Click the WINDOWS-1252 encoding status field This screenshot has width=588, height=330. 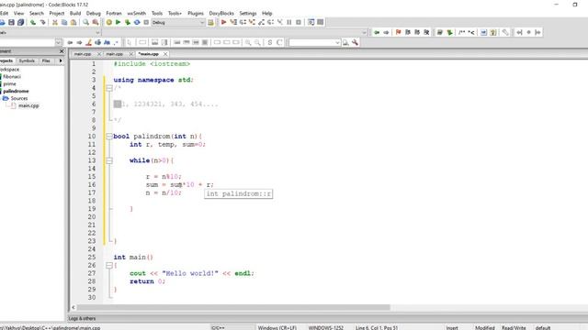tap(326, 328)
